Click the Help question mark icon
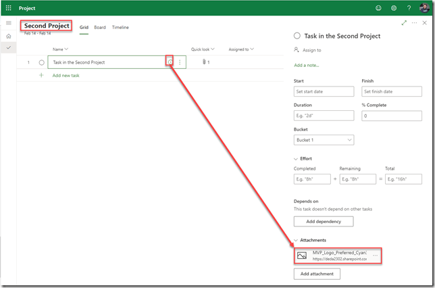 pyautogui.click(x=409, y=8)
